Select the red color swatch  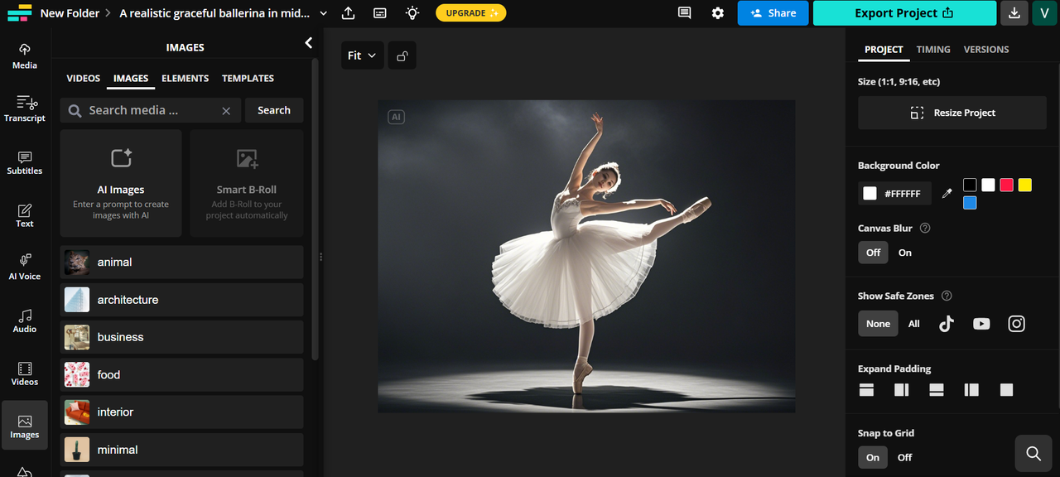pyautogui.click(x=1006, y=185)
